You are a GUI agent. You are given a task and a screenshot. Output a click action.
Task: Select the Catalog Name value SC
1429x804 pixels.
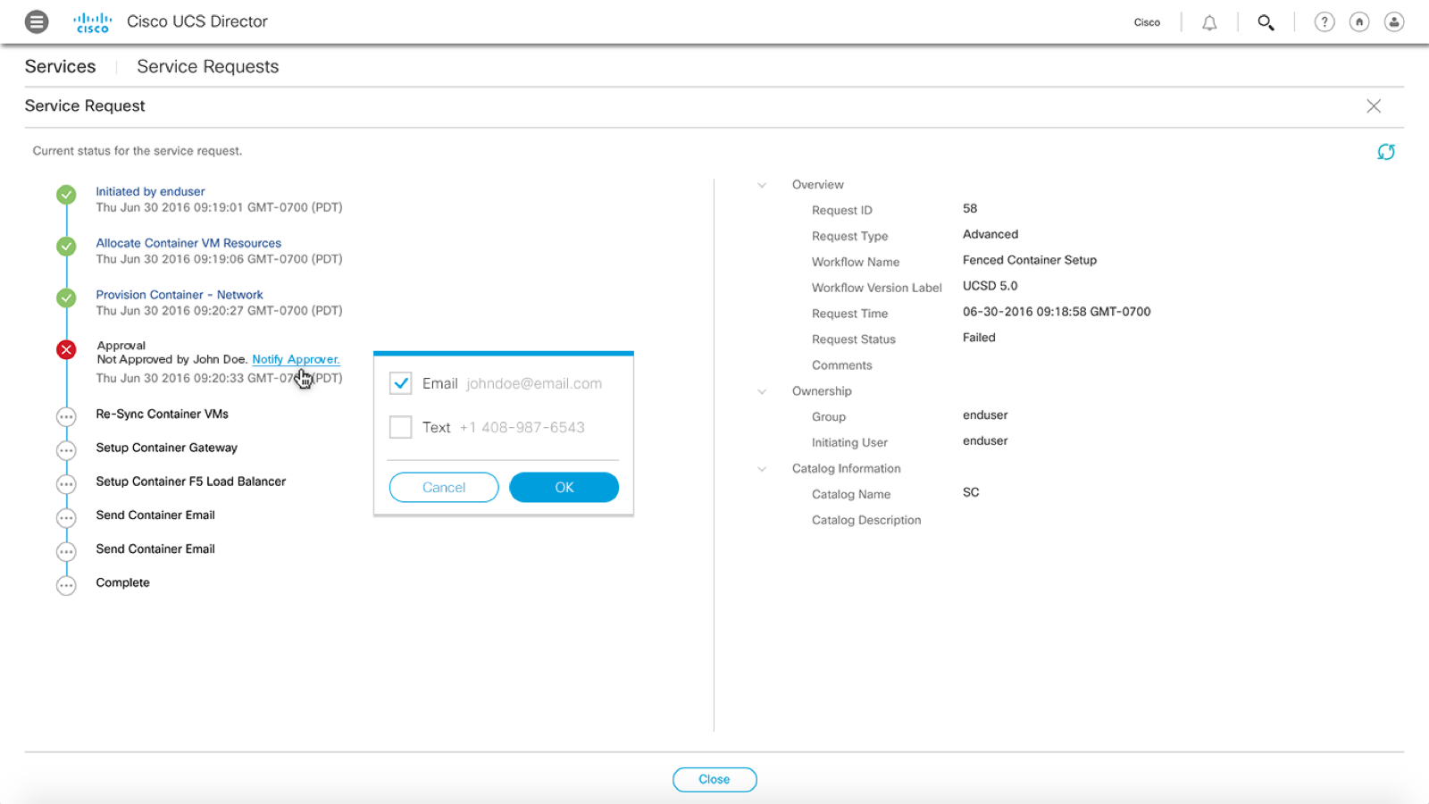(x=971, y=492)
